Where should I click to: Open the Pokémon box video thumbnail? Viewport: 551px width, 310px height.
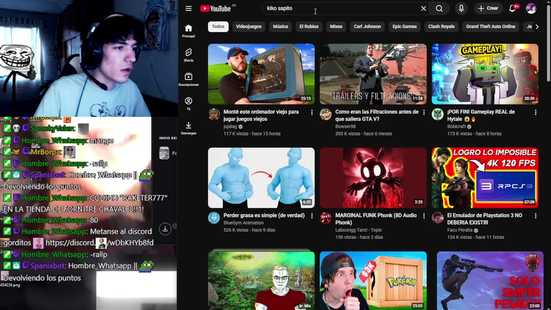[373, 281]
